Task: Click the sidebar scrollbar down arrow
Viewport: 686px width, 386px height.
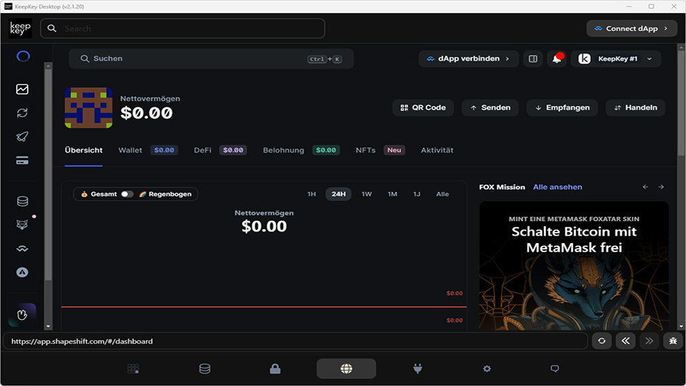Action: coord(48,327)
